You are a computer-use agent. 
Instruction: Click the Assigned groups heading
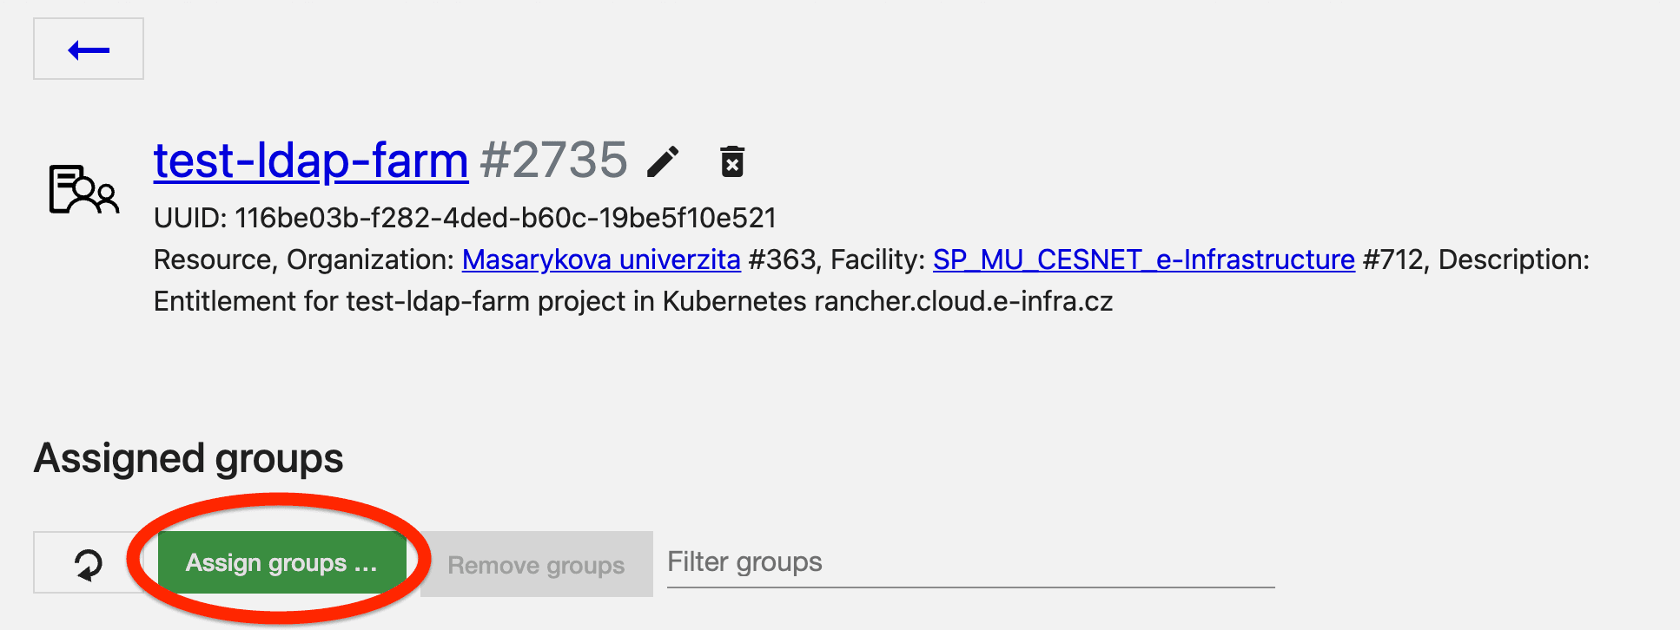point(189,458)
